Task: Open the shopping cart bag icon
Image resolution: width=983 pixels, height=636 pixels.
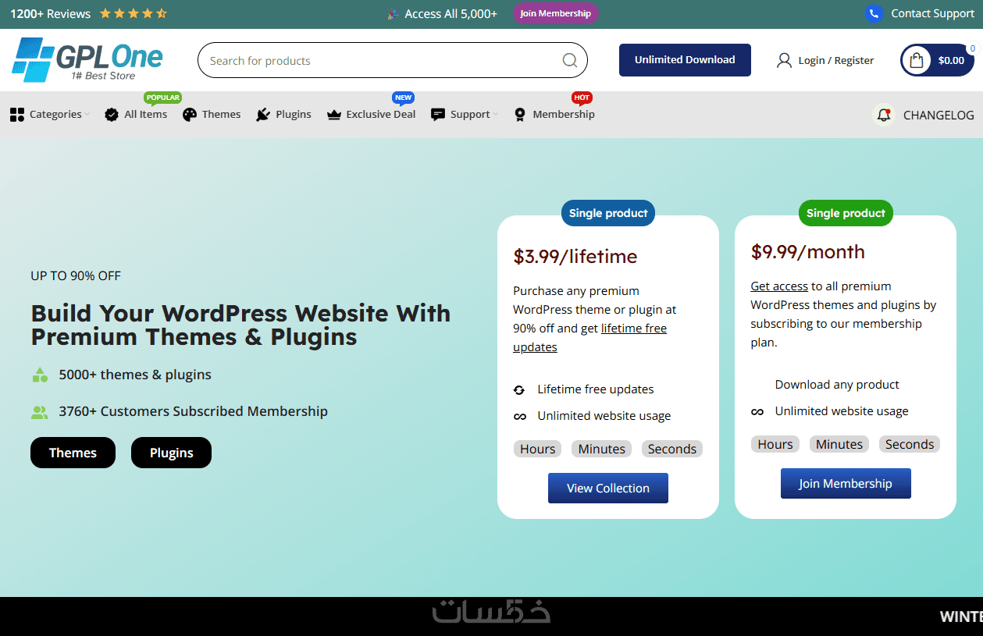Action: [917, 60]
